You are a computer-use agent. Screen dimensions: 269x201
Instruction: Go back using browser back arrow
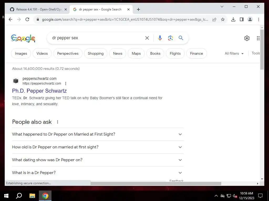[x=11, y=19]
